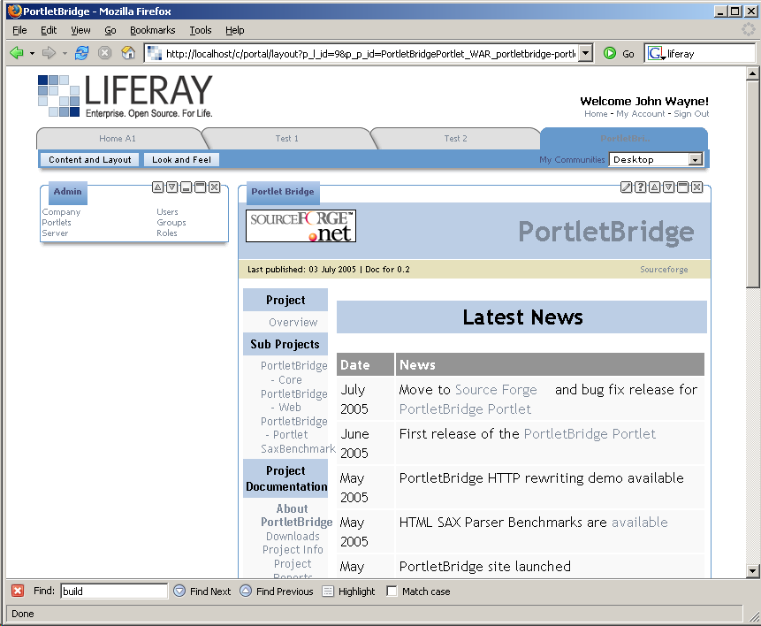Screen dimensions: 761x626
Task: Follow the Sign Out link
Action: coord(691,114)
